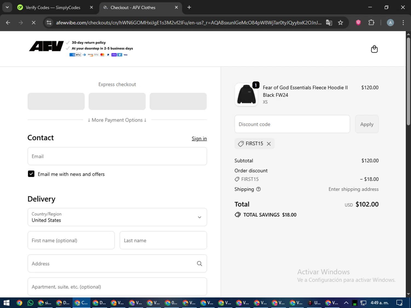Switch to Verify Codes — SimplyCodes tab
The image size is (411, 308).
click(53, 7)
